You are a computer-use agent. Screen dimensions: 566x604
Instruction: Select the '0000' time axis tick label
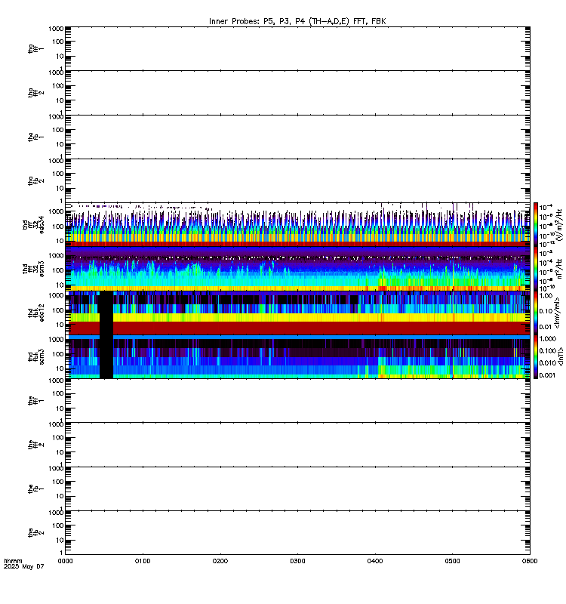(x=65, y=561)
